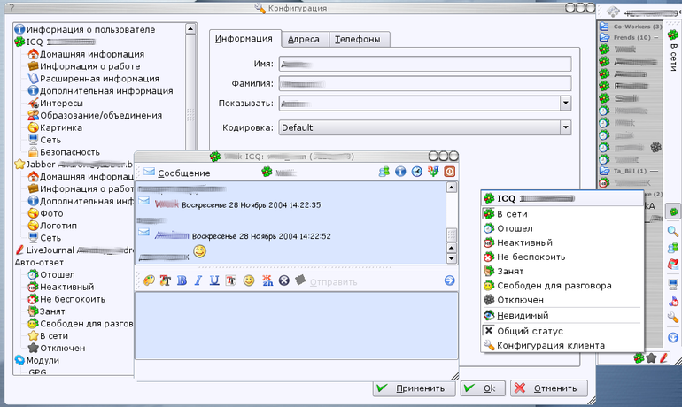Toggle translit icon in chat toolbar
682x407 pixels.
pyautogui.click(x=267, y=280)
